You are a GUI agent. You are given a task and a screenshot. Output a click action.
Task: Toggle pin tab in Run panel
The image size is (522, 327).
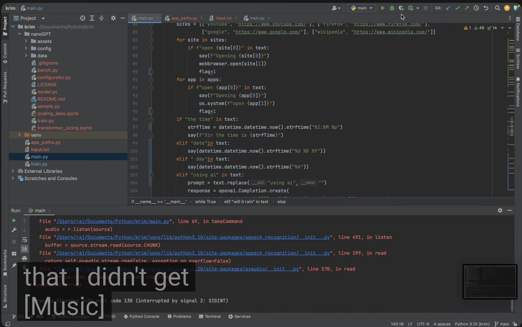click(14, 265)
